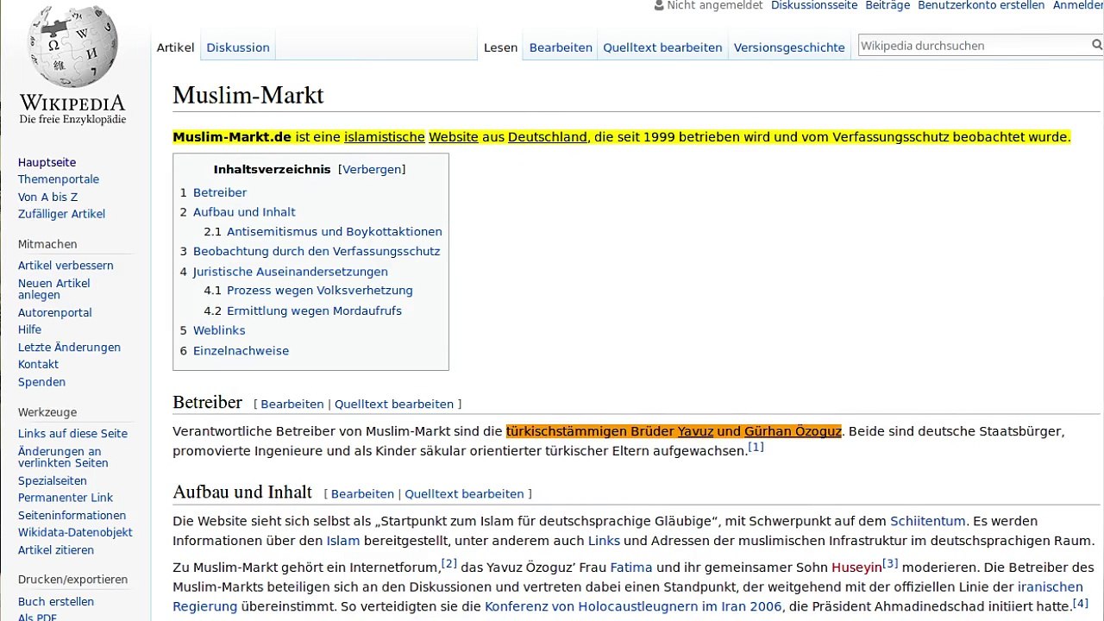The width and height of the screenshot is (1104, 621).
Task: Open the Kontakt link
Action: (x=38, y=364)
